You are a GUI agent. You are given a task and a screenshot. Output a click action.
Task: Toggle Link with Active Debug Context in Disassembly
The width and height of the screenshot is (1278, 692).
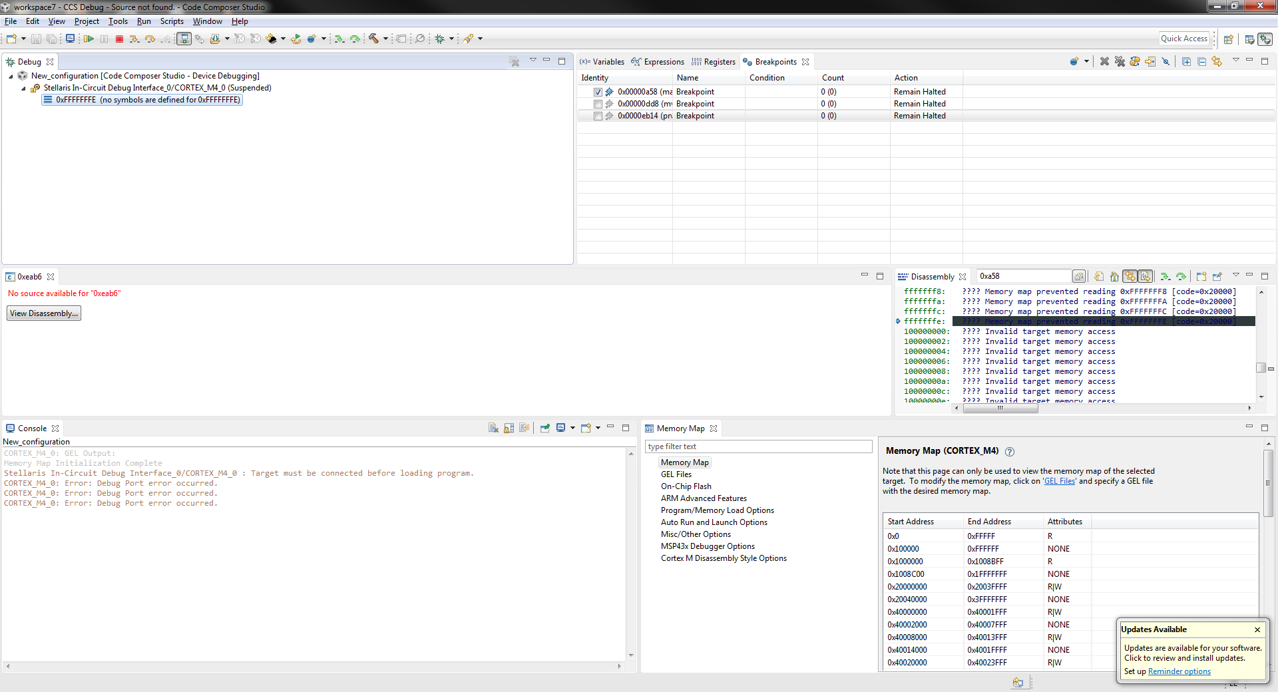[x=1130, y=276]
